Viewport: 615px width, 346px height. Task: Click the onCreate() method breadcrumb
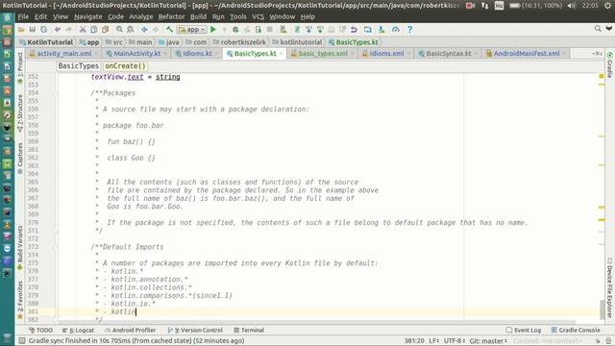click(x=125, y=66)
